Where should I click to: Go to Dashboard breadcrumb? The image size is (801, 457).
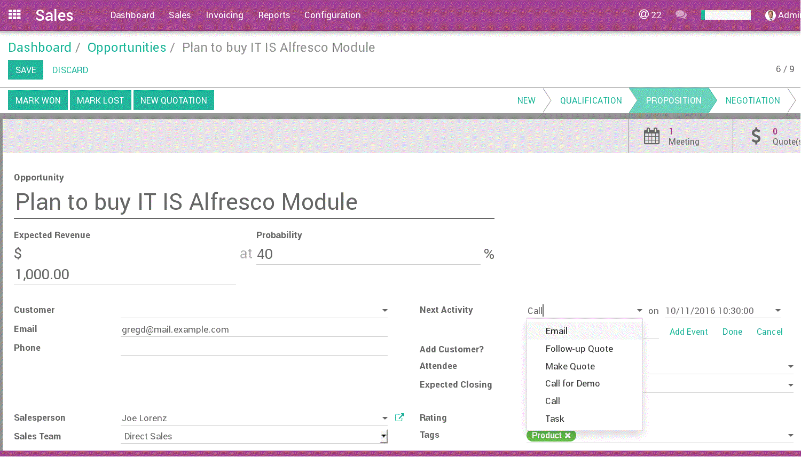tap(40, 48)
